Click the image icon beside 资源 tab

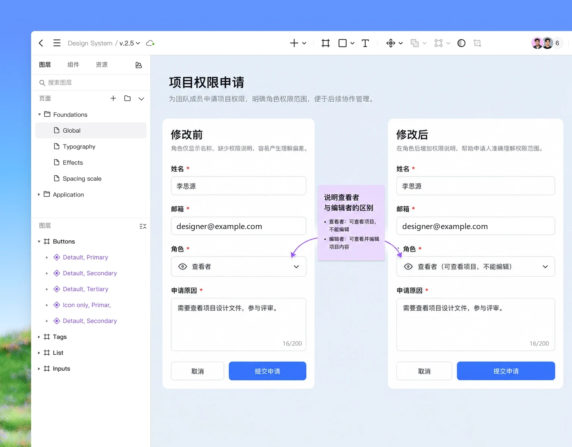[139, 65]
